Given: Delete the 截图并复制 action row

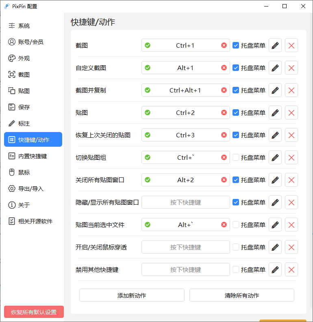Looking at the screenshot, I should (x=291, y=90).
